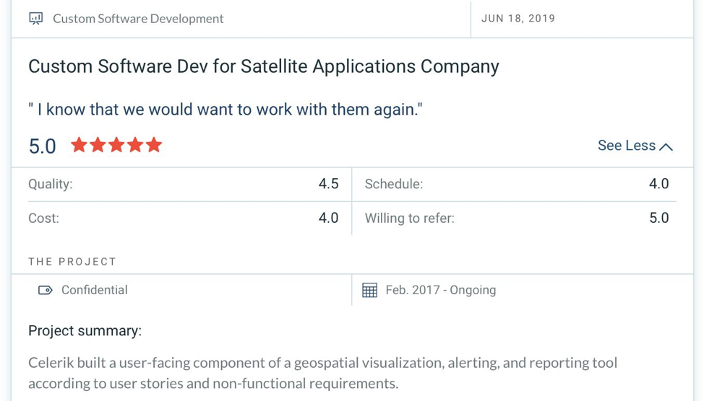Click the second red rating star
Screen dimensions: 704x401
tap(98, 145)
